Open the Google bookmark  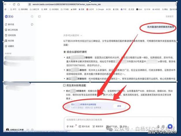100,9
